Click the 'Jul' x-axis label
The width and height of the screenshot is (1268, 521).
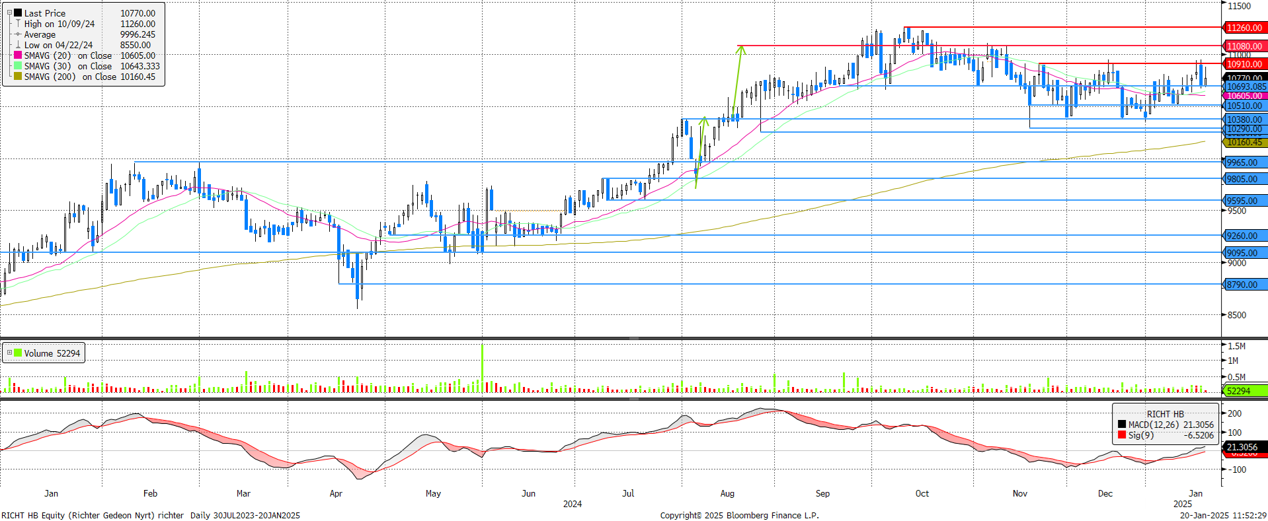tap(628, 493)
